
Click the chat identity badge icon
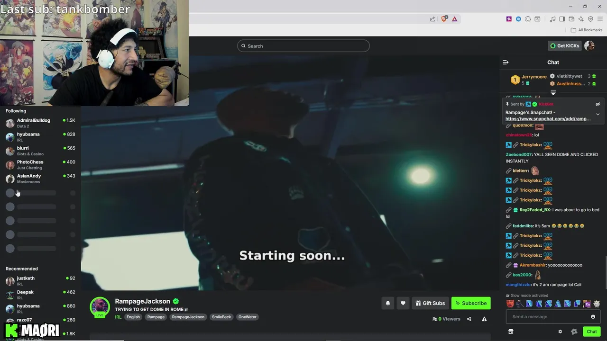click(574, 332)
